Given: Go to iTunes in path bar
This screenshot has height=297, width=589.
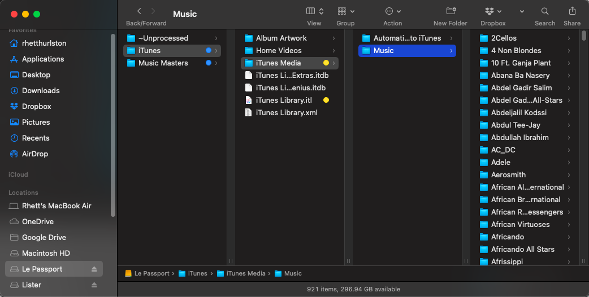Looking at the screenshot, I should [193, 273].
